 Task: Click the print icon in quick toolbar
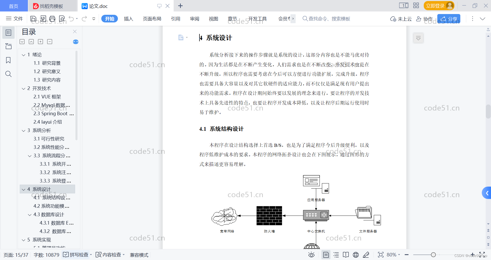52,19
